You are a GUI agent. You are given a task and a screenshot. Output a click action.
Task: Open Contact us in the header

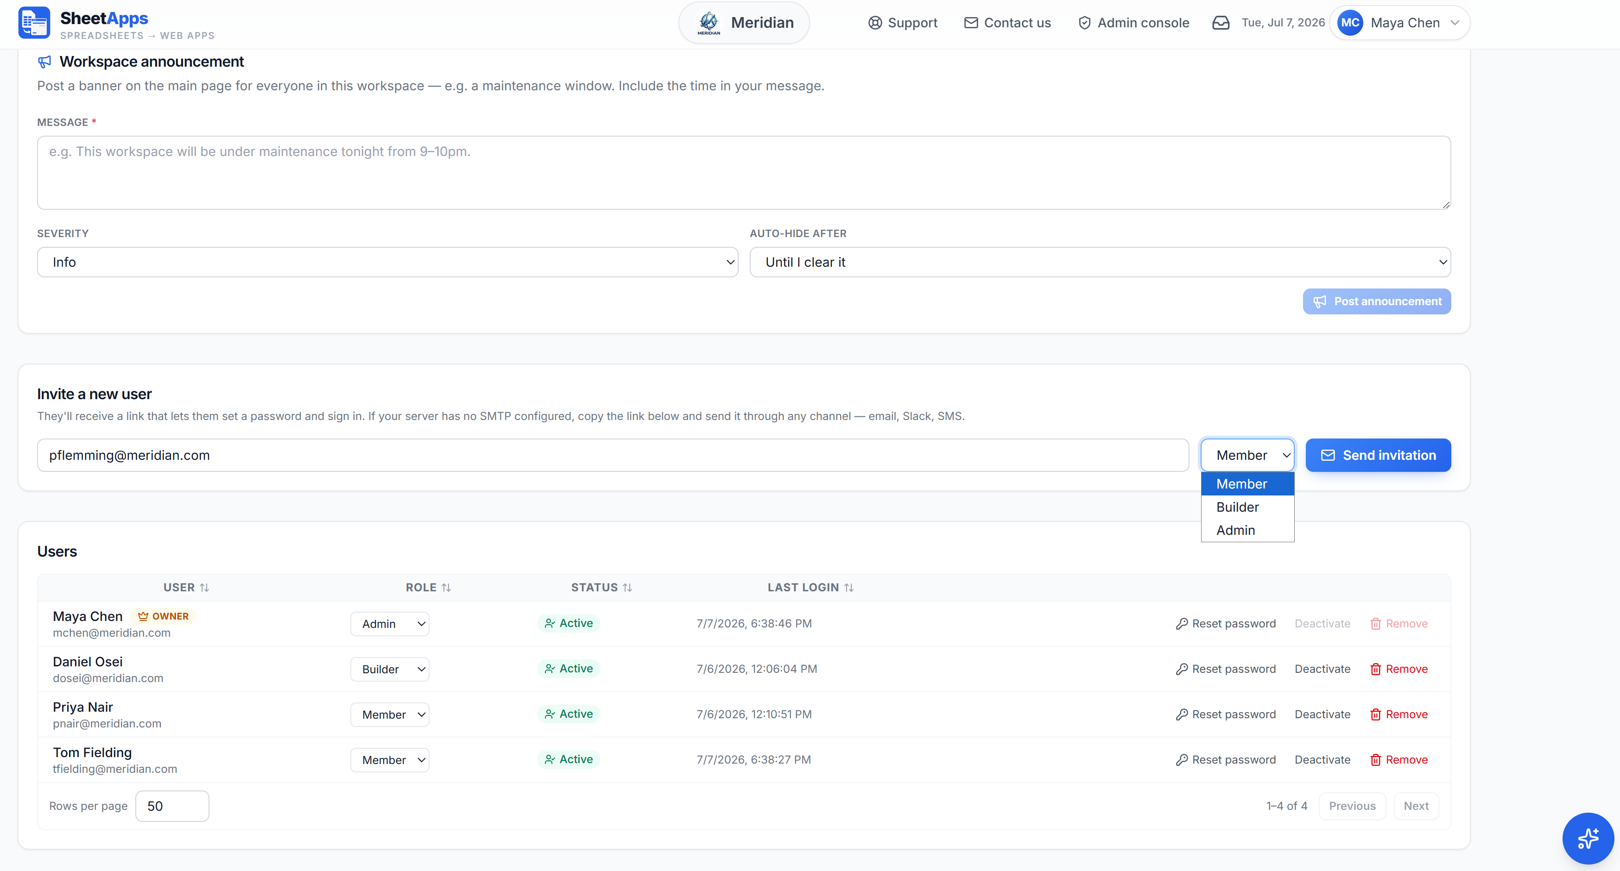(x=1007, y=23)
